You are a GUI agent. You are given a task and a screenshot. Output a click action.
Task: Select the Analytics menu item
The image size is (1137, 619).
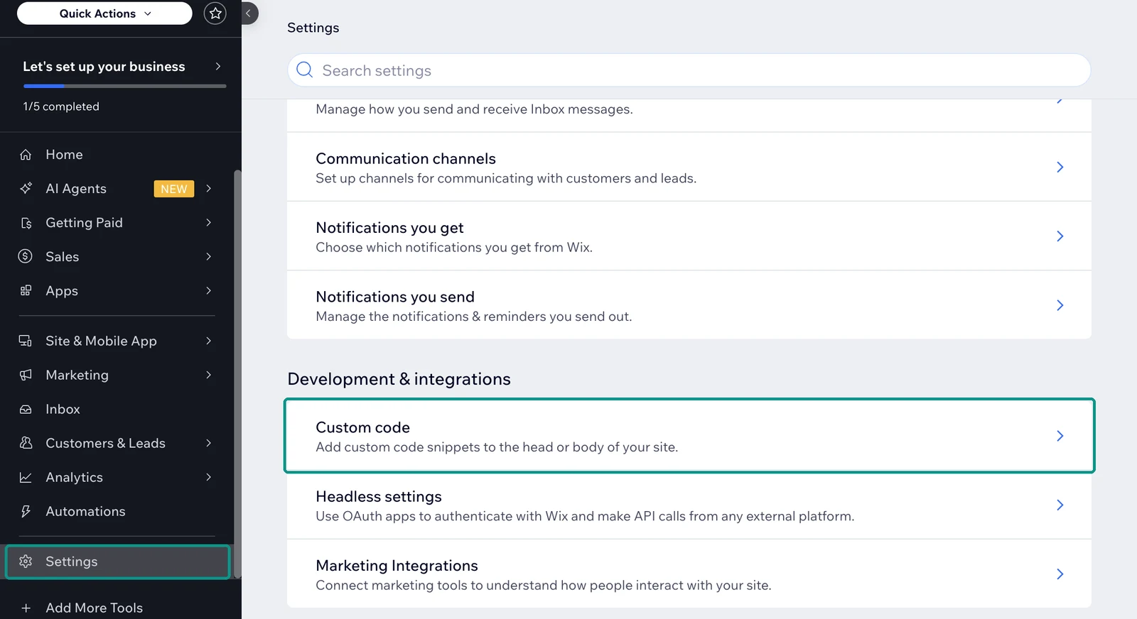(117, 478)
